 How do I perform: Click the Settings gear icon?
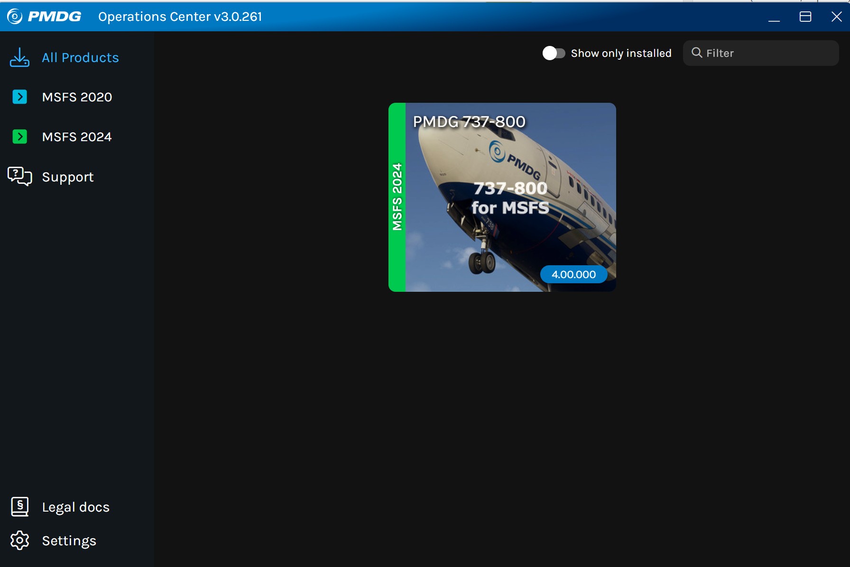[x=19, y=540]
